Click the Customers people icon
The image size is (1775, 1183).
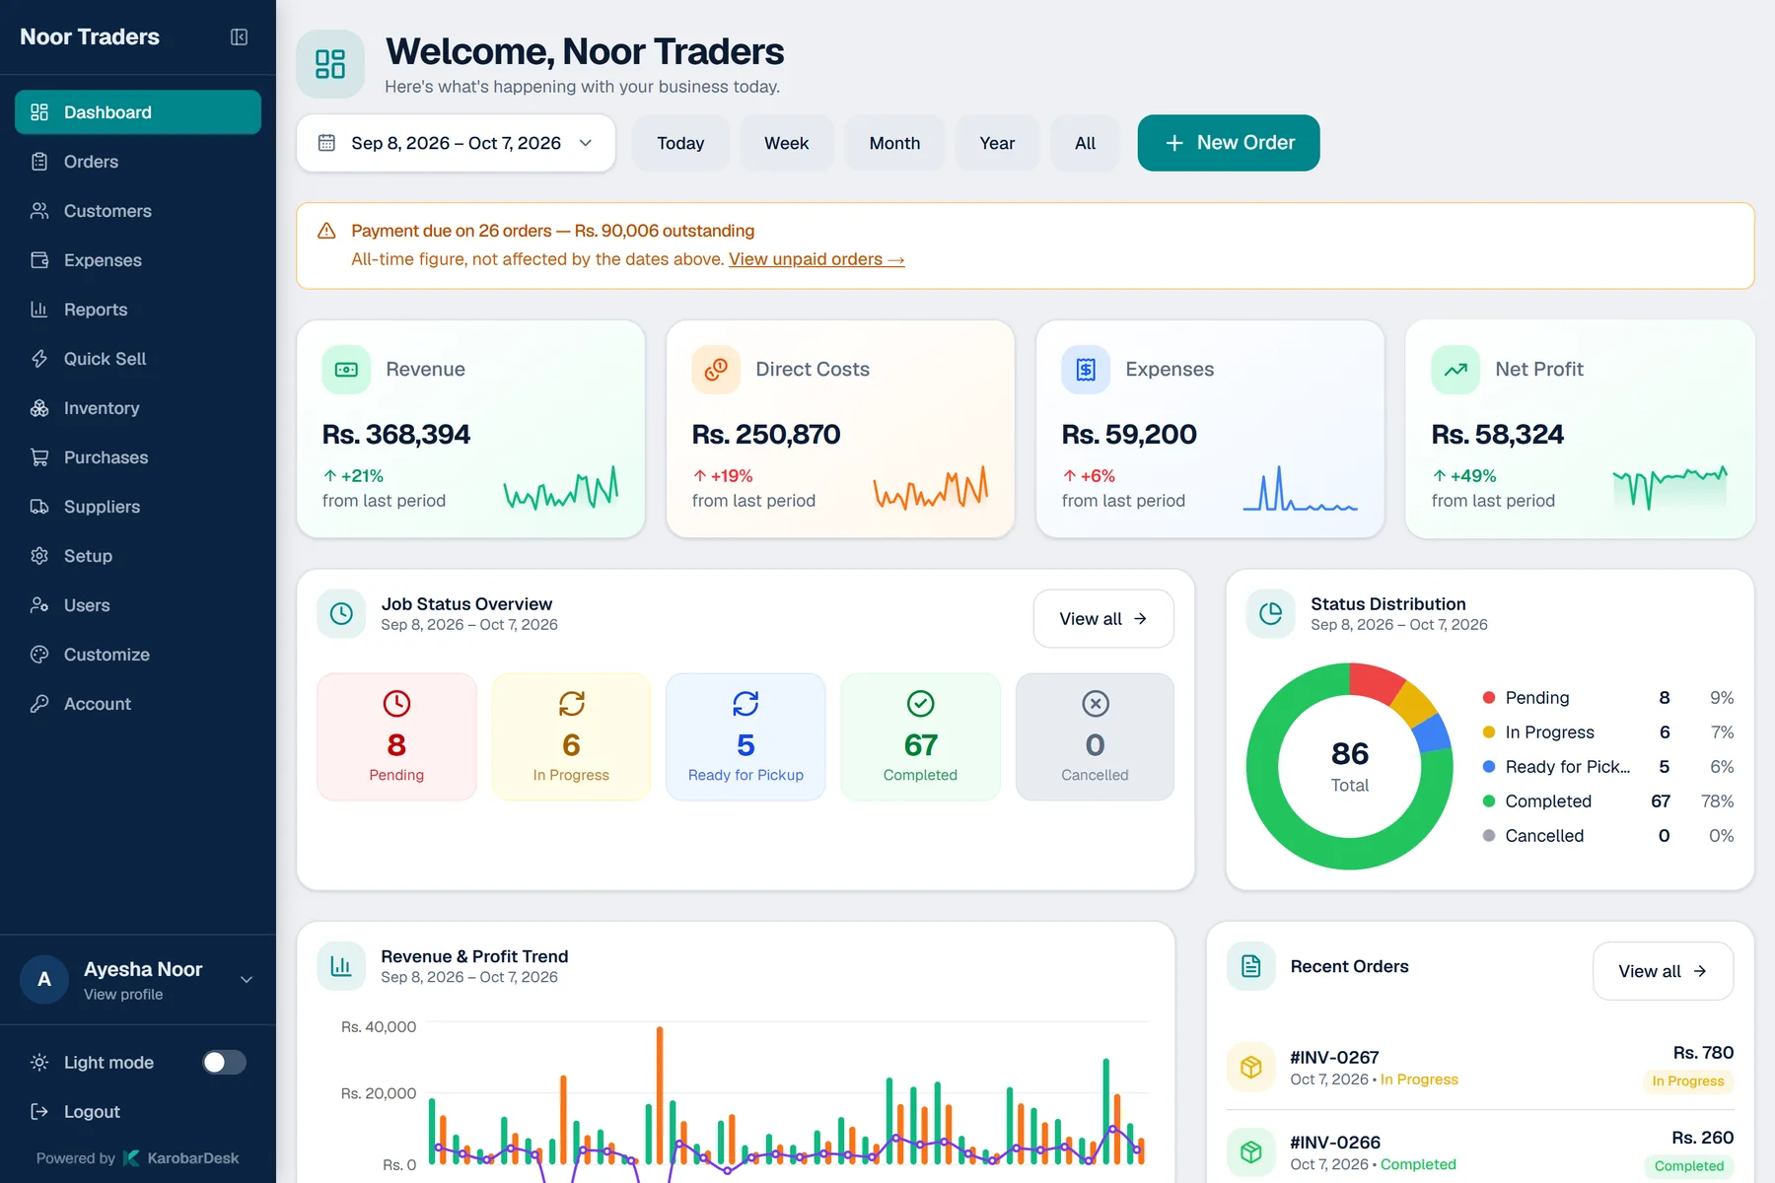point(39,211)
